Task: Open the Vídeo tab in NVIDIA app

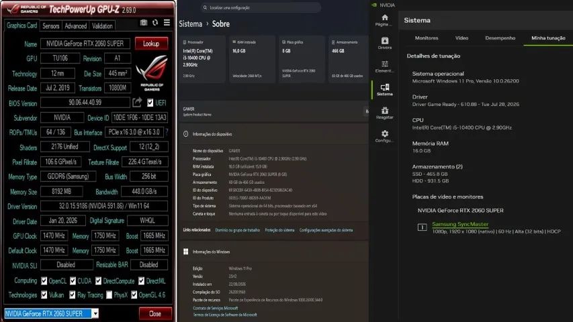Action: pyautogui.click(x=461, y=38)
